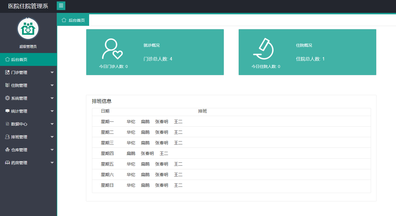
Task: Click the patient heart icon in 就诊概况 card
Action: [112, 49]
